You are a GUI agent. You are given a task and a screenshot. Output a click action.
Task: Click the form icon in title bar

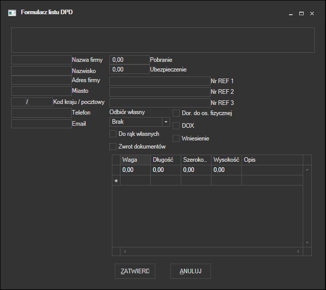[x=12, y=13]
